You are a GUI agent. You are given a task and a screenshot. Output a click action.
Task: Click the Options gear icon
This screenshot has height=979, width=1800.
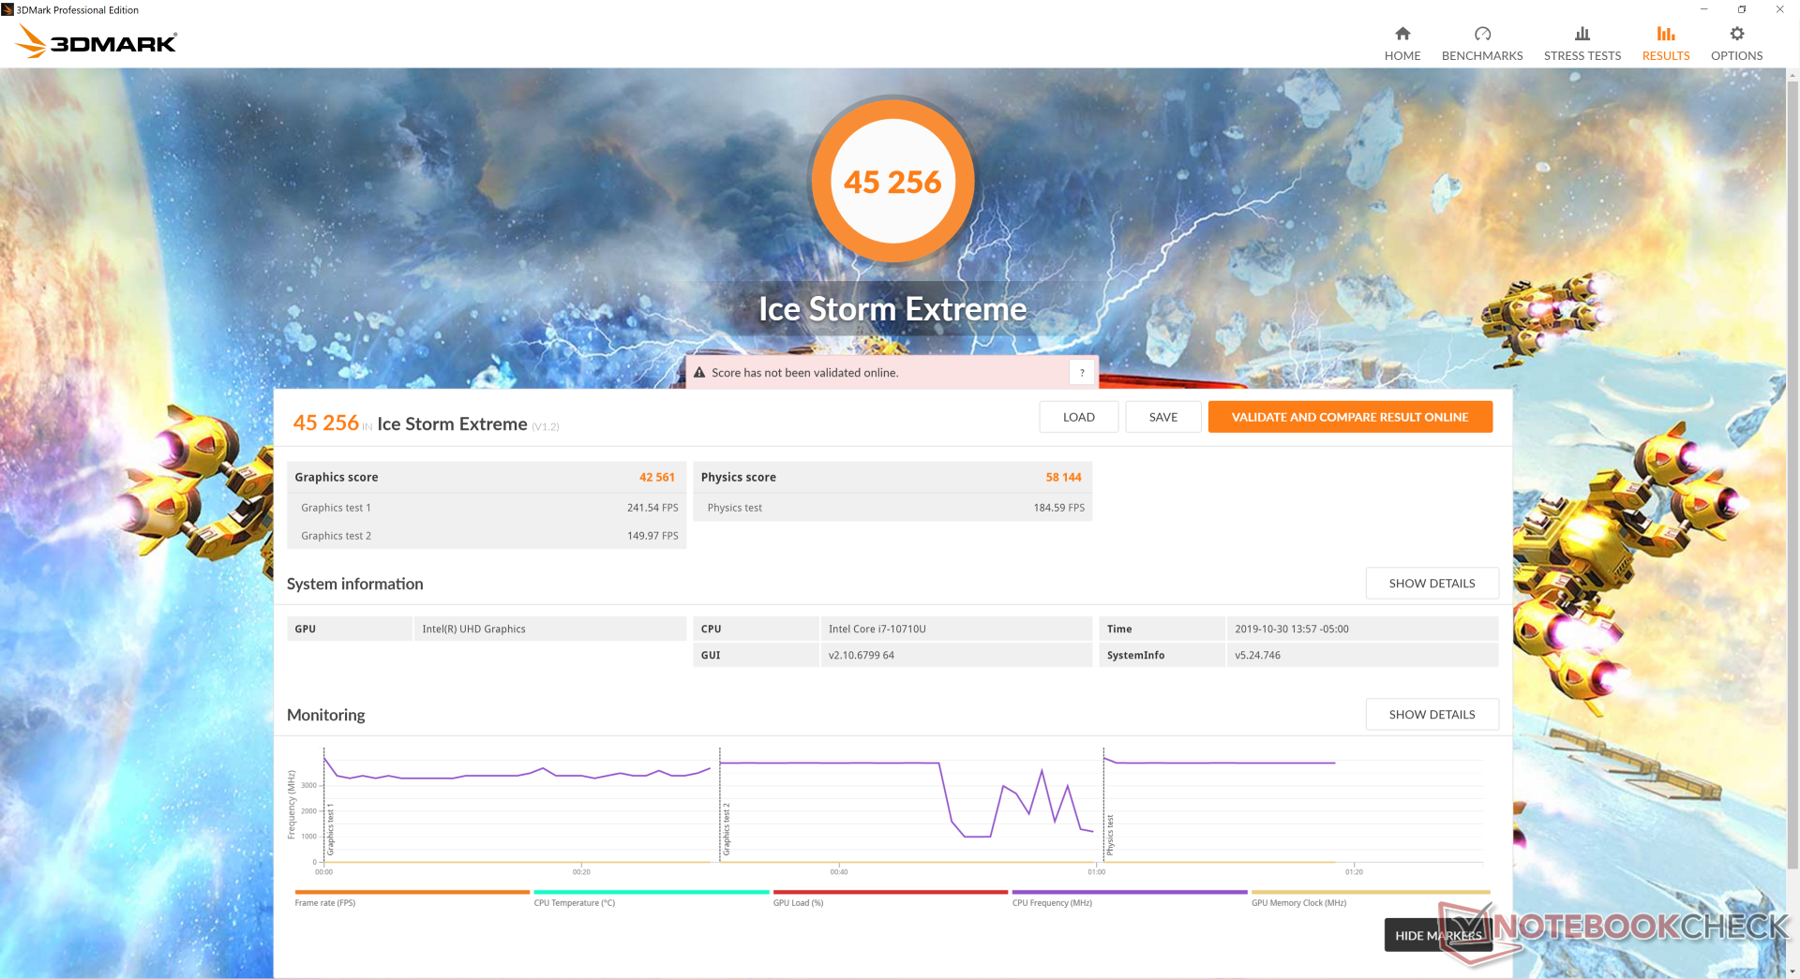1737,34
